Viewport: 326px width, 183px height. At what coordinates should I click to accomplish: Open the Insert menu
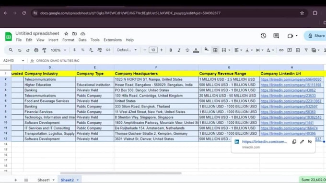click(53, 40)
